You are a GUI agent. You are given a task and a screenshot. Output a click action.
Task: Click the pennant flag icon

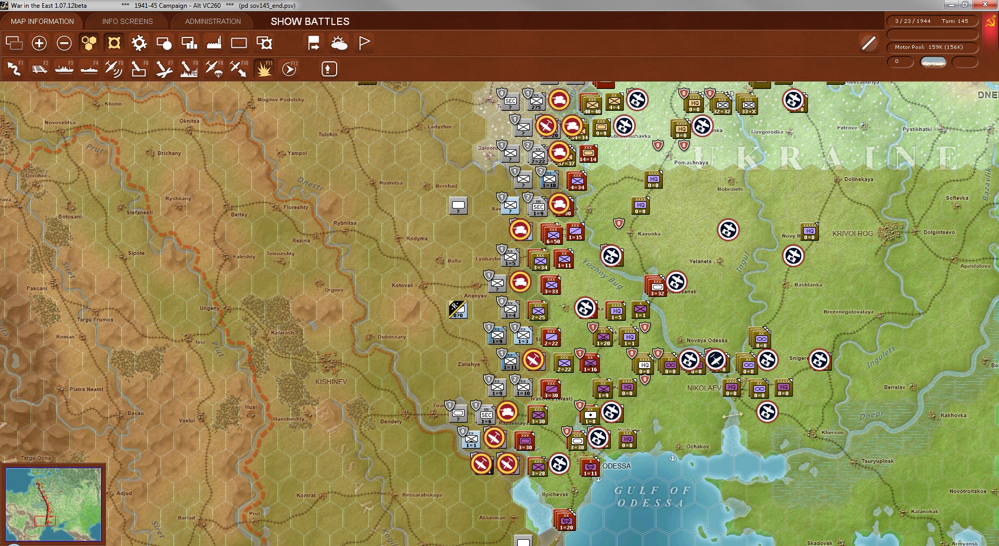pyautogui.click(x=364, y=43)
